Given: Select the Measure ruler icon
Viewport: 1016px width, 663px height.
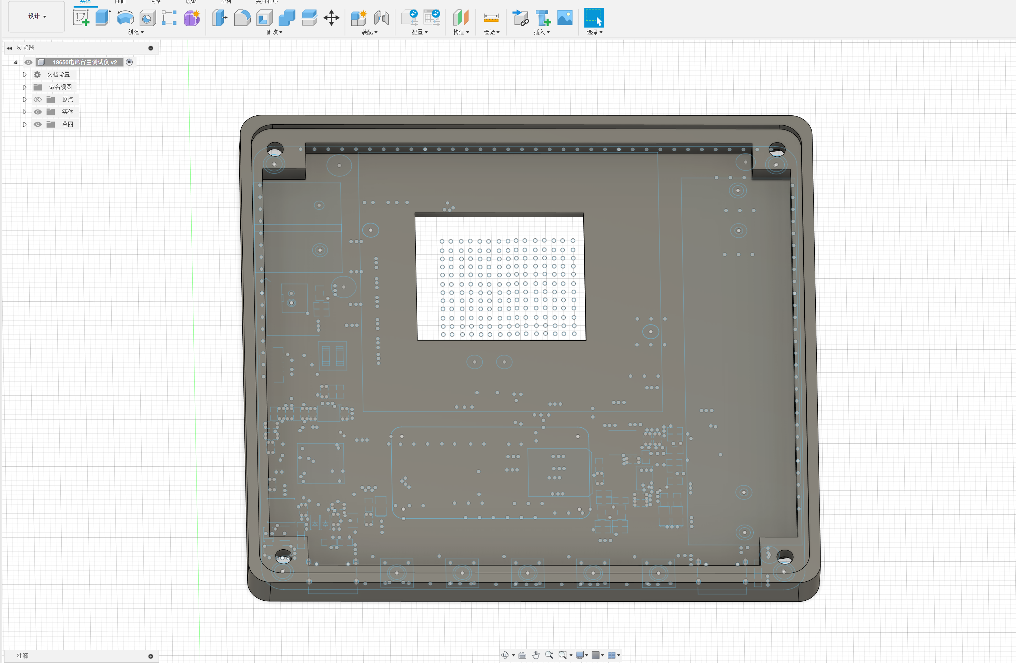Looking at the screenshot, I should point(491,18).
